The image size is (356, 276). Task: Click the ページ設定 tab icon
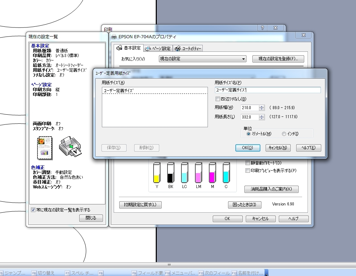pyautogui.click(x=147, y=49)
